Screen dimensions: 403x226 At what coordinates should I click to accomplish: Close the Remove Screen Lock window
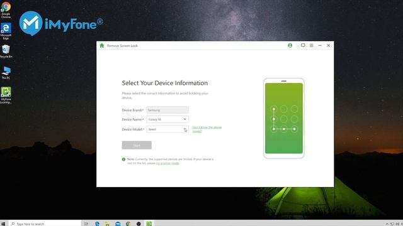tap(329, 45)
